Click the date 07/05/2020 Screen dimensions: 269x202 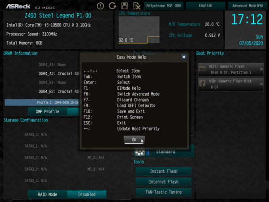tap(251, 43)
